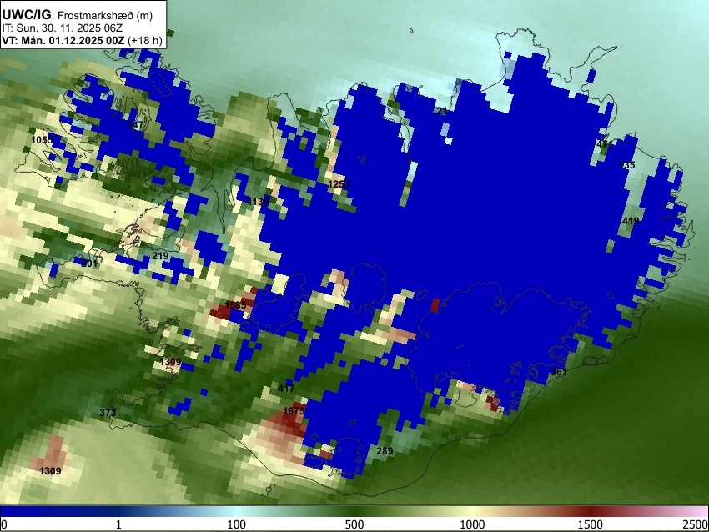Click the 1675 value on the map
Image resolution: width=709 pixels, height=532 pixels.
click(294, 411)
